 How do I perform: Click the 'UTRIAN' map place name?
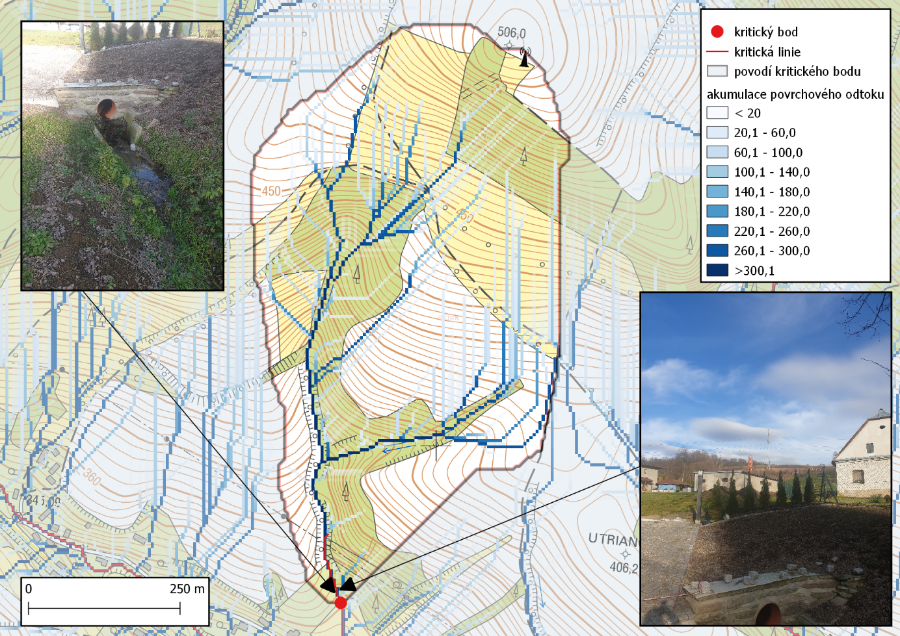613,540
